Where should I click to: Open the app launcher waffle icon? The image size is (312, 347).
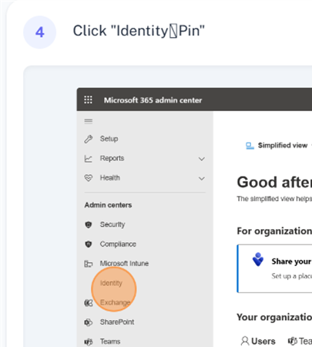pyautogui.click(x=88, y=99)
